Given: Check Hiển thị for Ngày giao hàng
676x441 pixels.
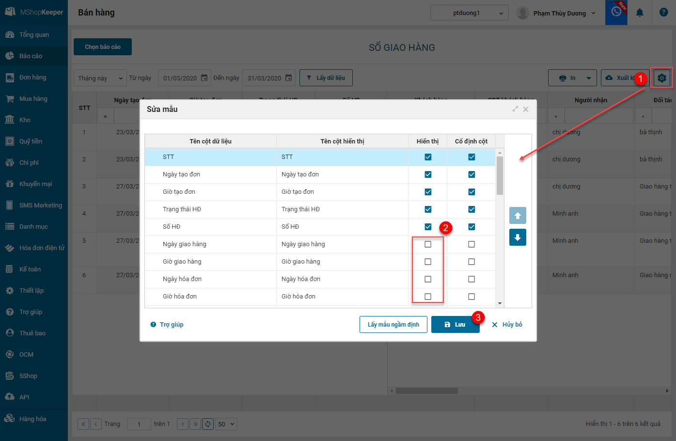Looking at the screenshot, I should pyautogui.click(x=428, y=244).
